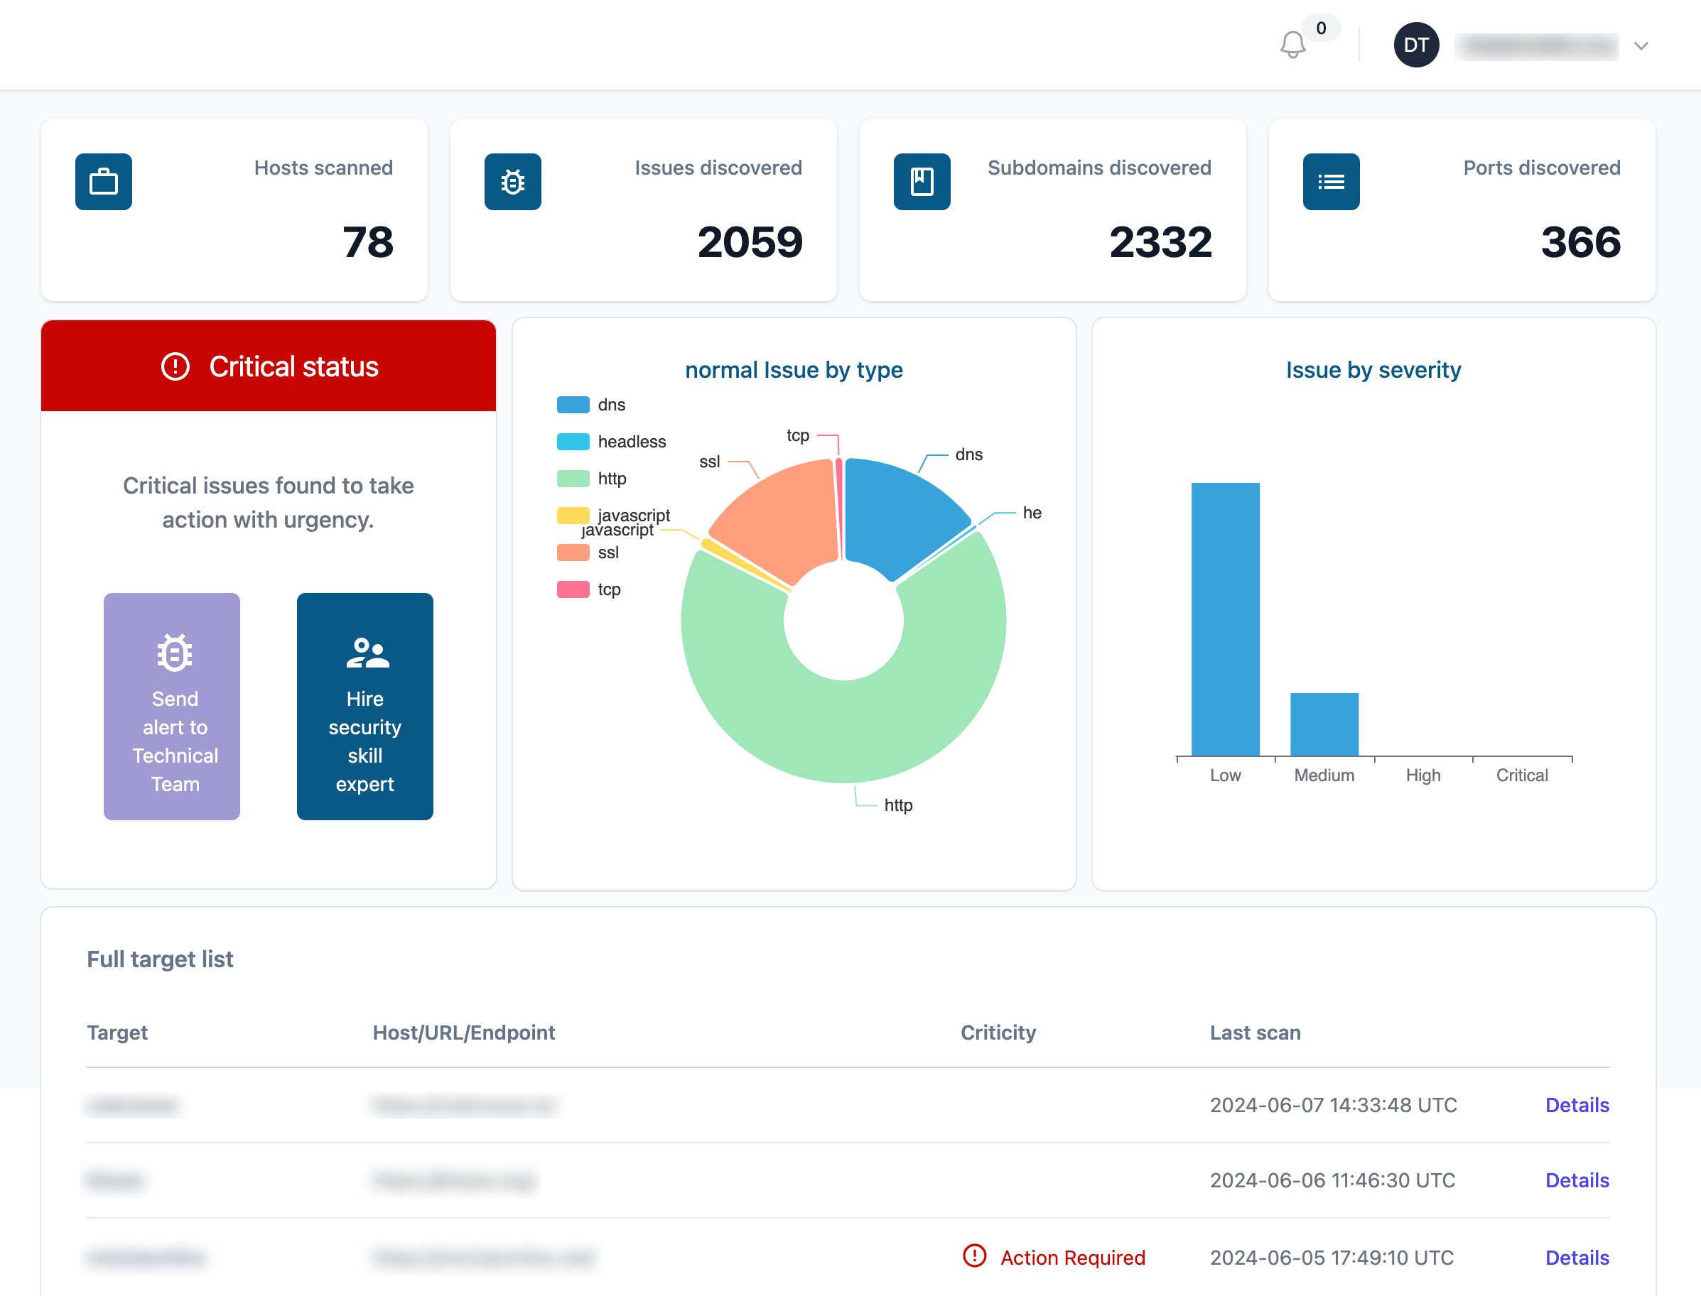The image size is (1701, 1296).
Task: Click the Issues discovered bug icon
Action: click(512, 182)
